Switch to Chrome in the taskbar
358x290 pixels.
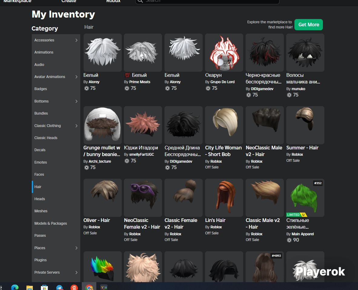click(x=89, y=287)
